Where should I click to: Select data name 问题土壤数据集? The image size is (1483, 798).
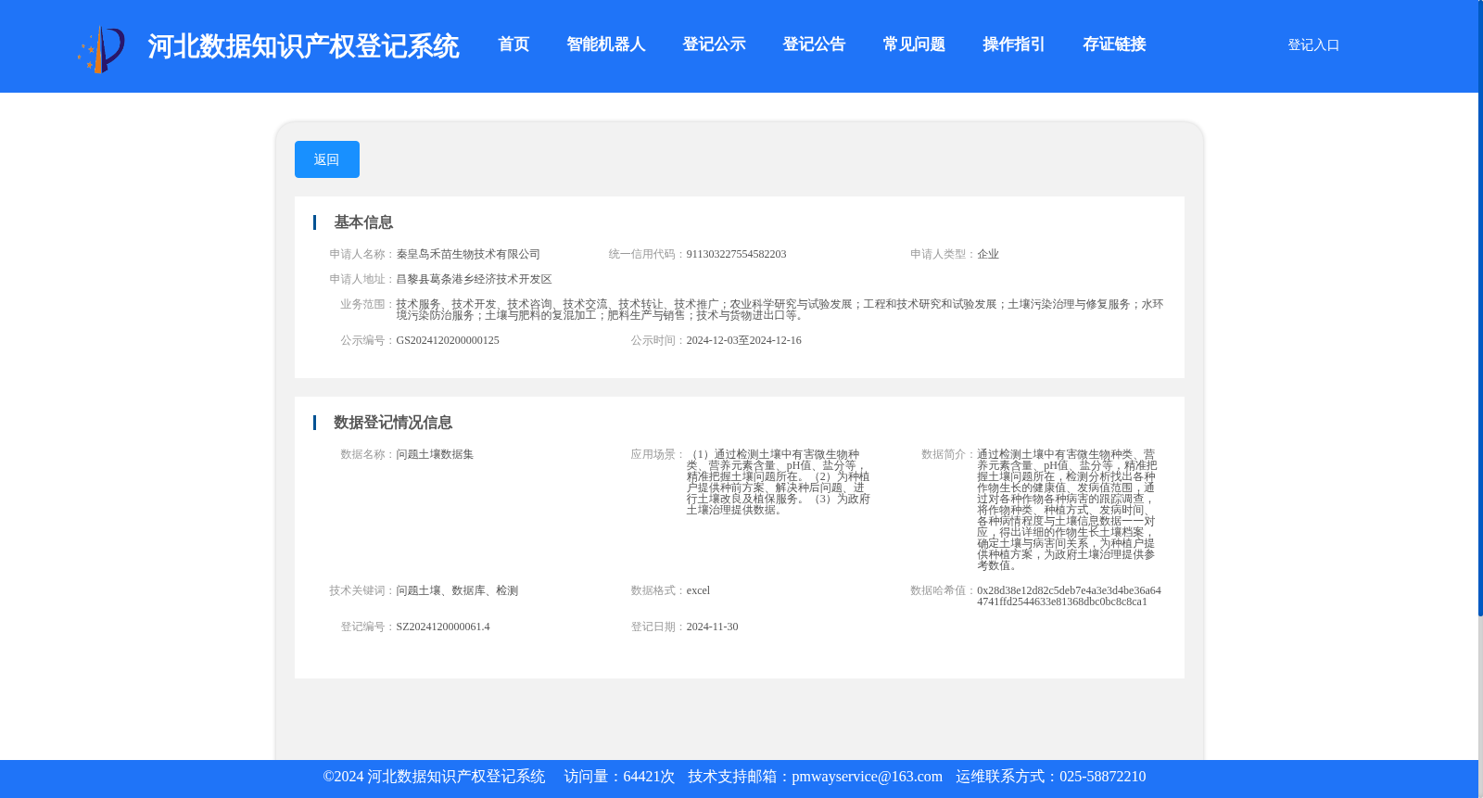pyautogui.click(x=435, y=454)
